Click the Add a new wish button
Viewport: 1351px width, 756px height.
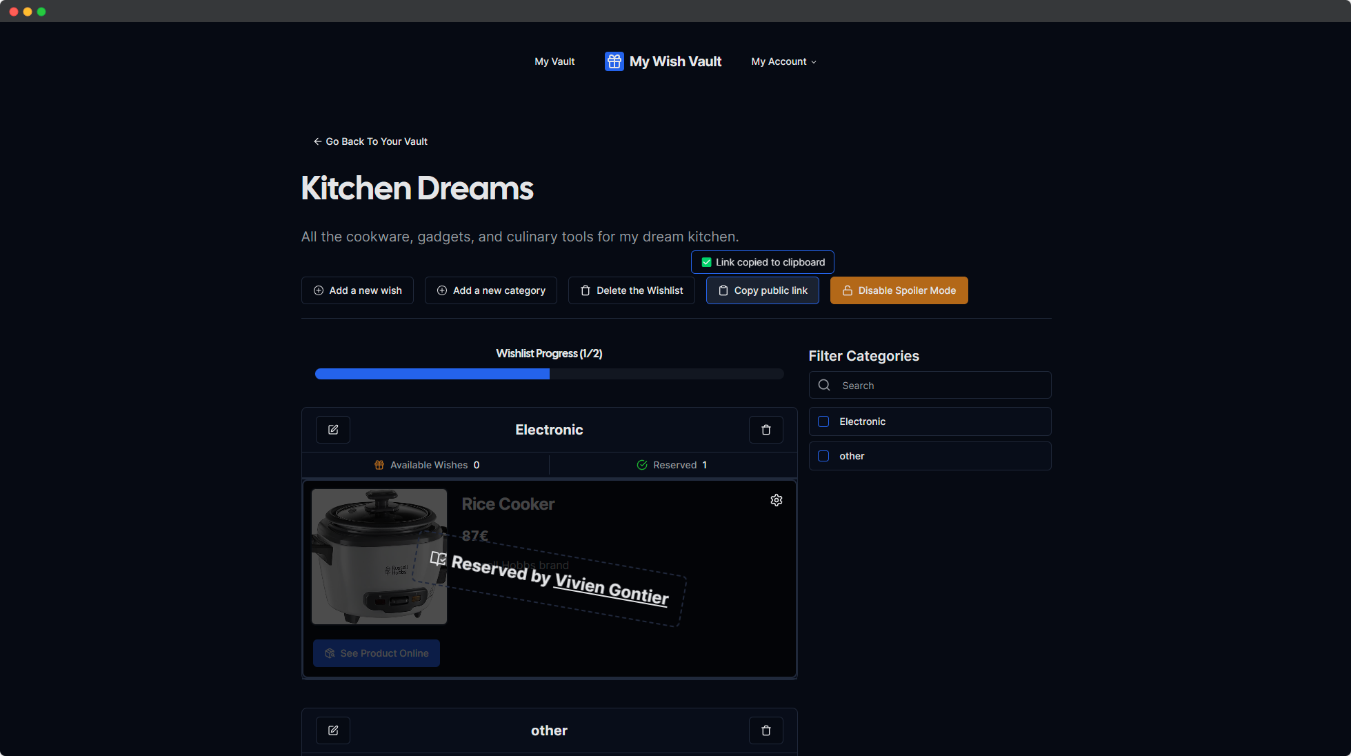pos(357,290)
